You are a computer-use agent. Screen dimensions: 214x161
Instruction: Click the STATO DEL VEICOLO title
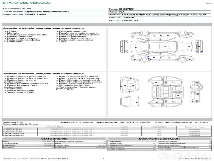26,3
